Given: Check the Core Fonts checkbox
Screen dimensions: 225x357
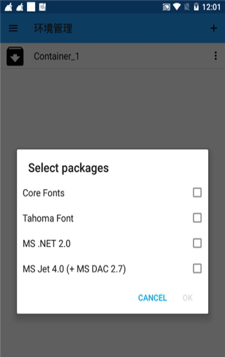Looking at the screenshot, I should tap(197, 192).
